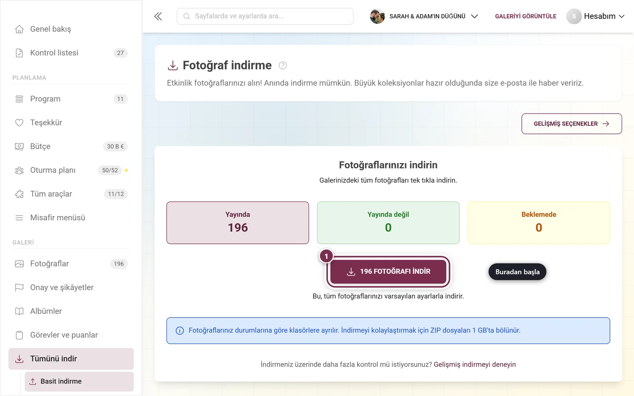Click the clipboard icon for Görevler ve puanlar
The width and height of the screenshot is (634, 396).
[x=19, y=335]
